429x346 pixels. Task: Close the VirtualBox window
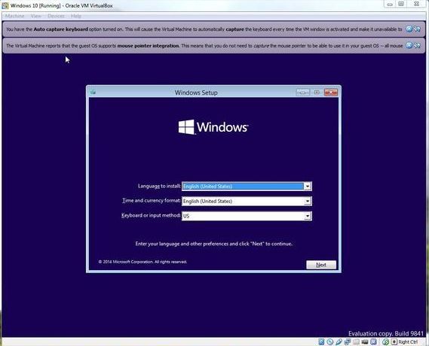(416, 4)
